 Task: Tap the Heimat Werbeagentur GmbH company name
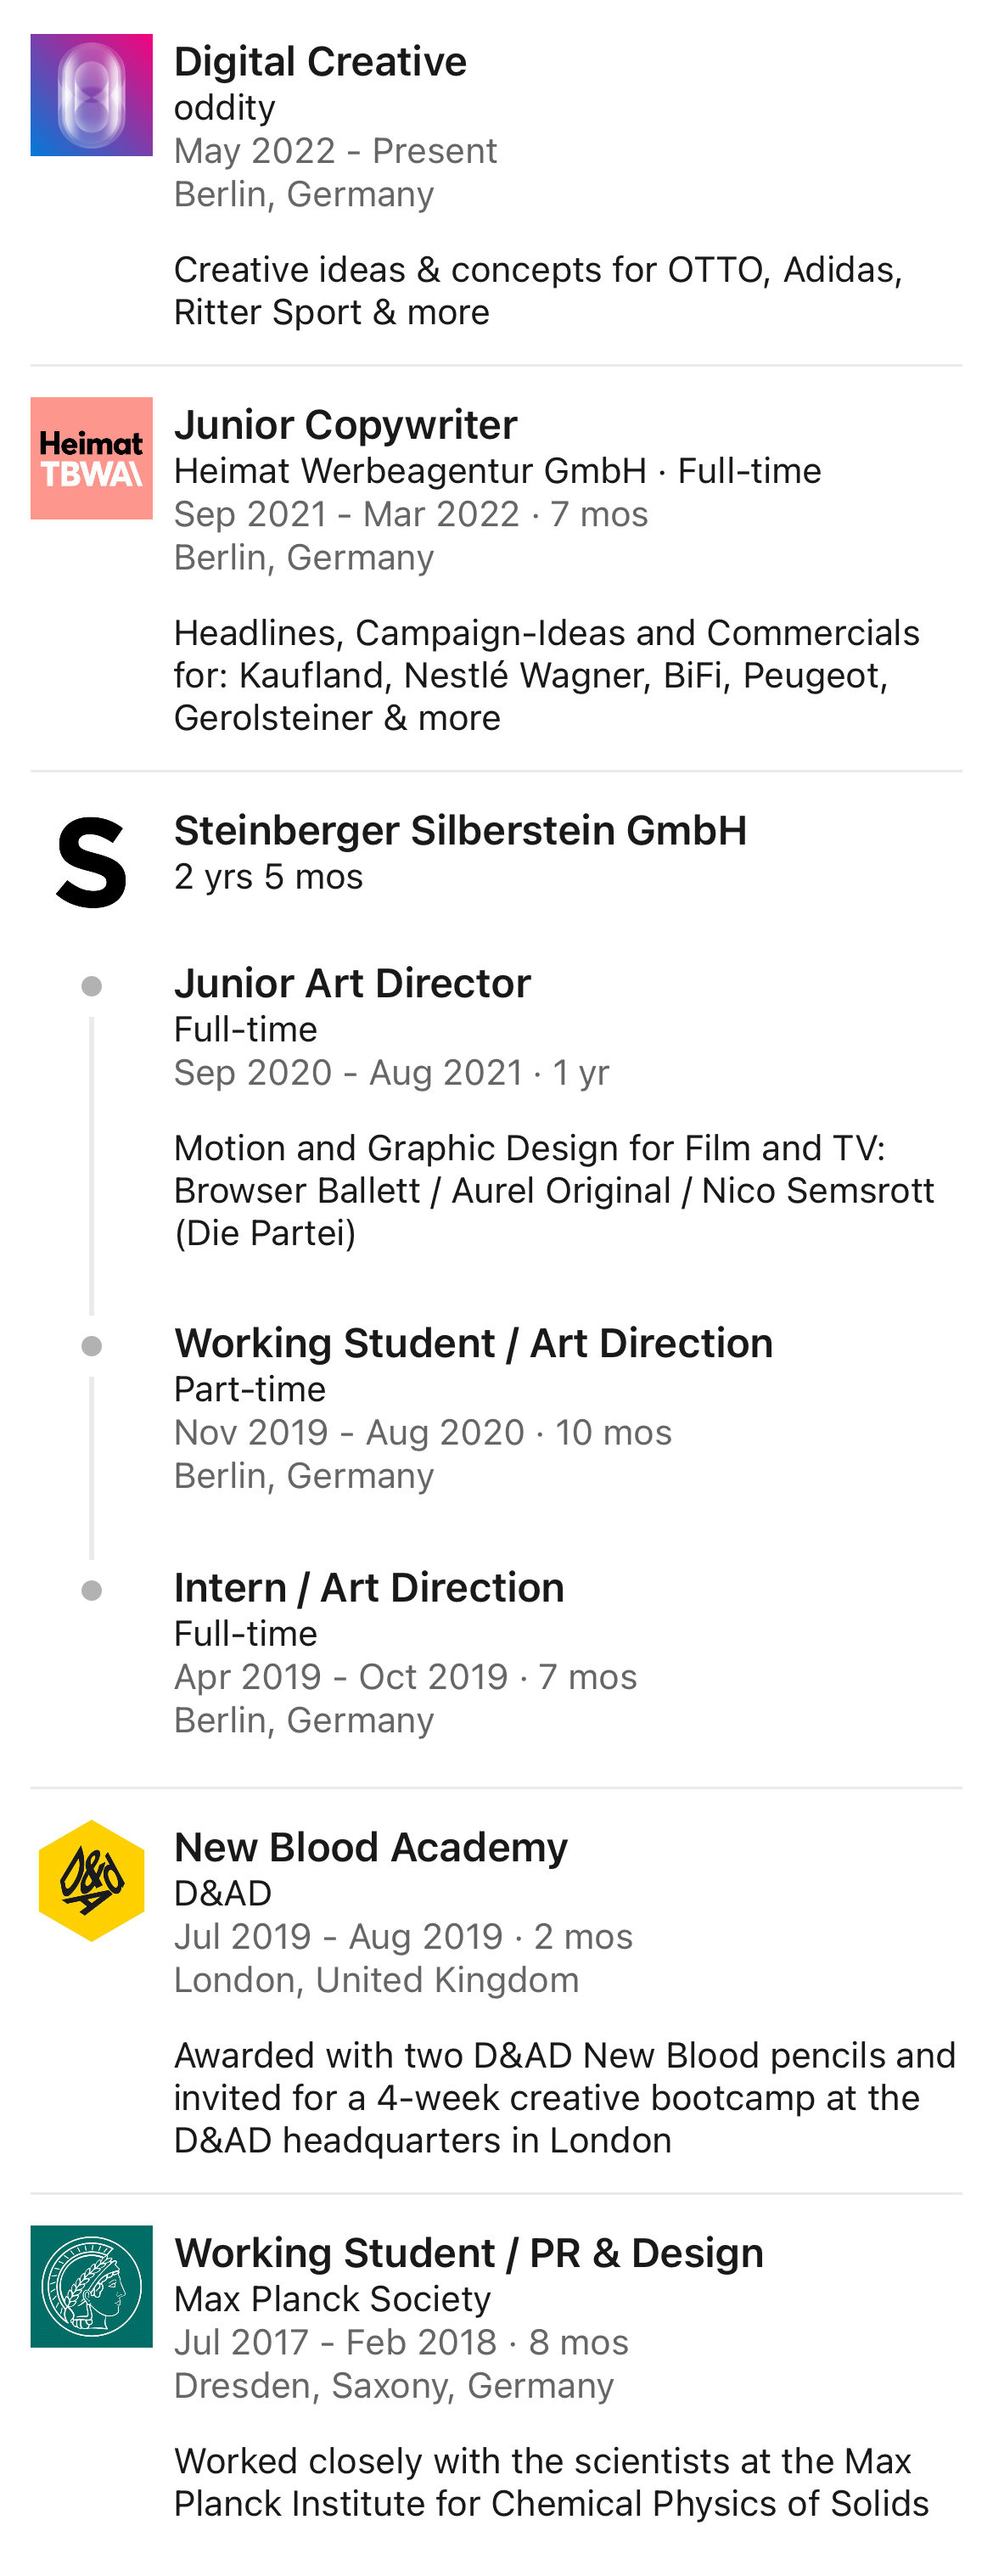[x=410, y=471]
